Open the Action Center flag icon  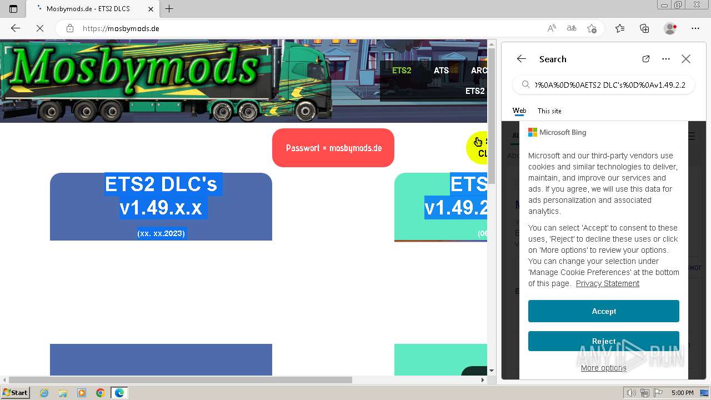tap(659, 393)
